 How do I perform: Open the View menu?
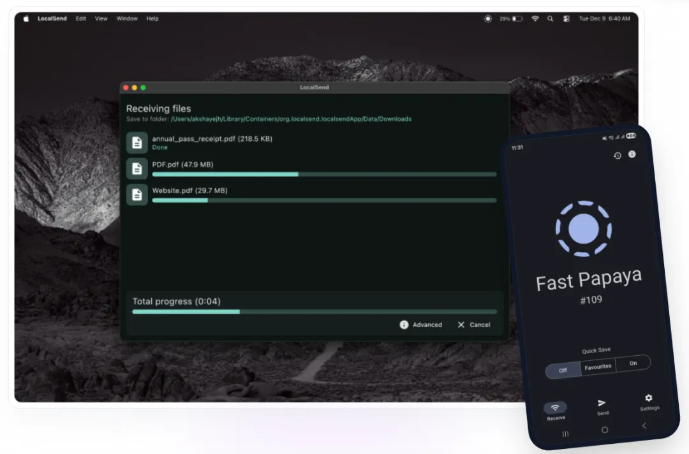101,18
